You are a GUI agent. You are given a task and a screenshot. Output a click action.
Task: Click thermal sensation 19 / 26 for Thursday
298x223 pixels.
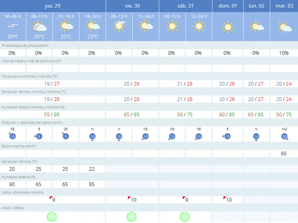(52, 99)
